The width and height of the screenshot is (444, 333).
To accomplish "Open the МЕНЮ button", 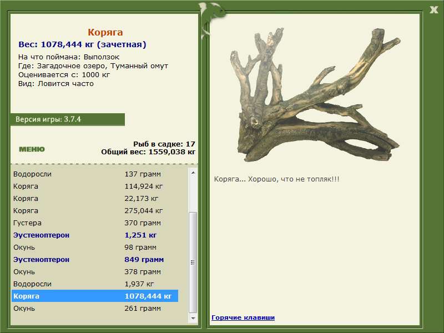I will click(x=32, y=149).
